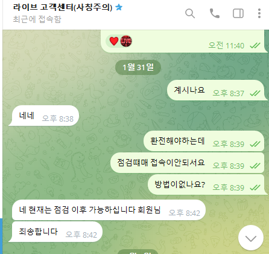Click the 점검 이후 가능하십니다 reply
This screenshot has height=254, width=269.
pos(109,210)
